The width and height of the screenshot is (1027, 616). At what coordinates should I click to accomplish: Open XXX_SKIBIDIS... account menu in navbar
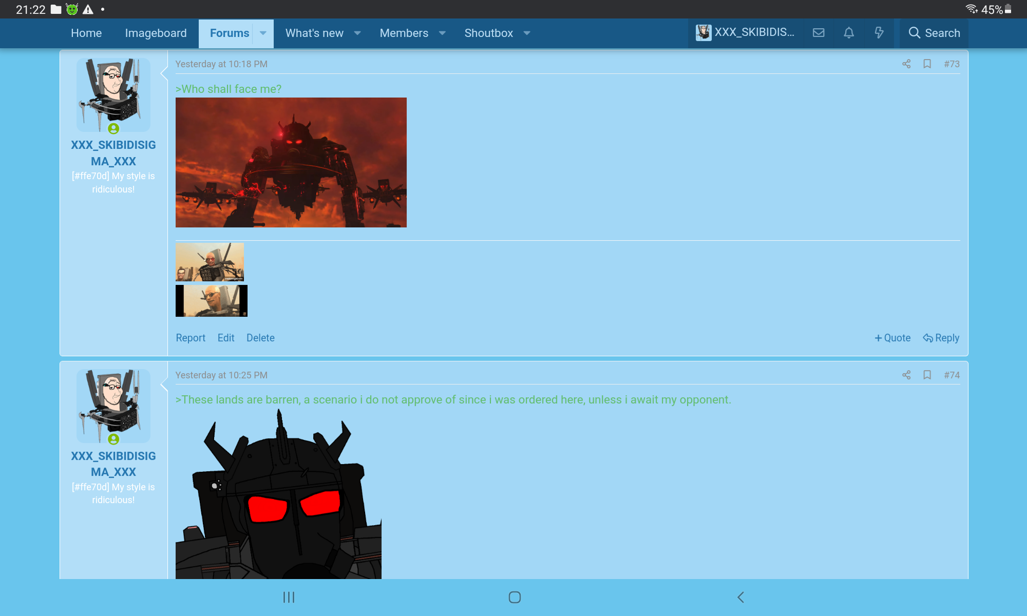(745, 33)
